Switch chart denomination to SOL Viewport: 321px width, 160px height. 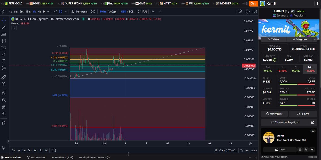pyautogui.click(x=131, y=12)
